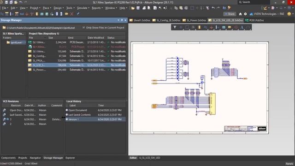Select the SL_Config file row

point(77,56)
